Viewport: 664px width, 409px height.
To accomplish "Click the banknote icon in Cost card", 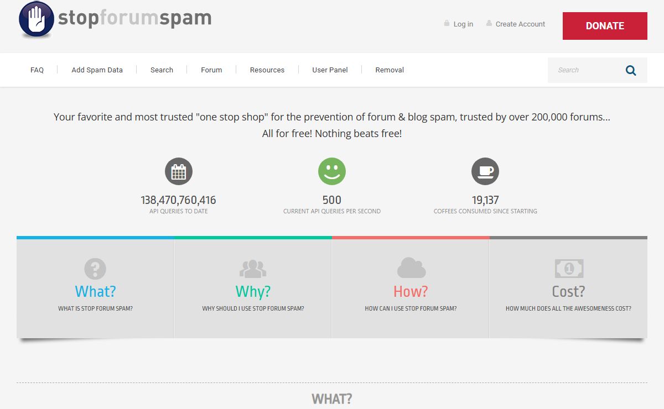I will [x=569, y=269].
